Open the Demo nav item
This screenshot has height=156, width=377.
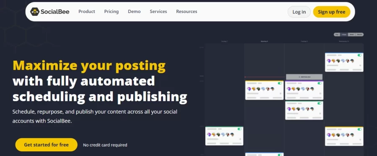point(134,12)
